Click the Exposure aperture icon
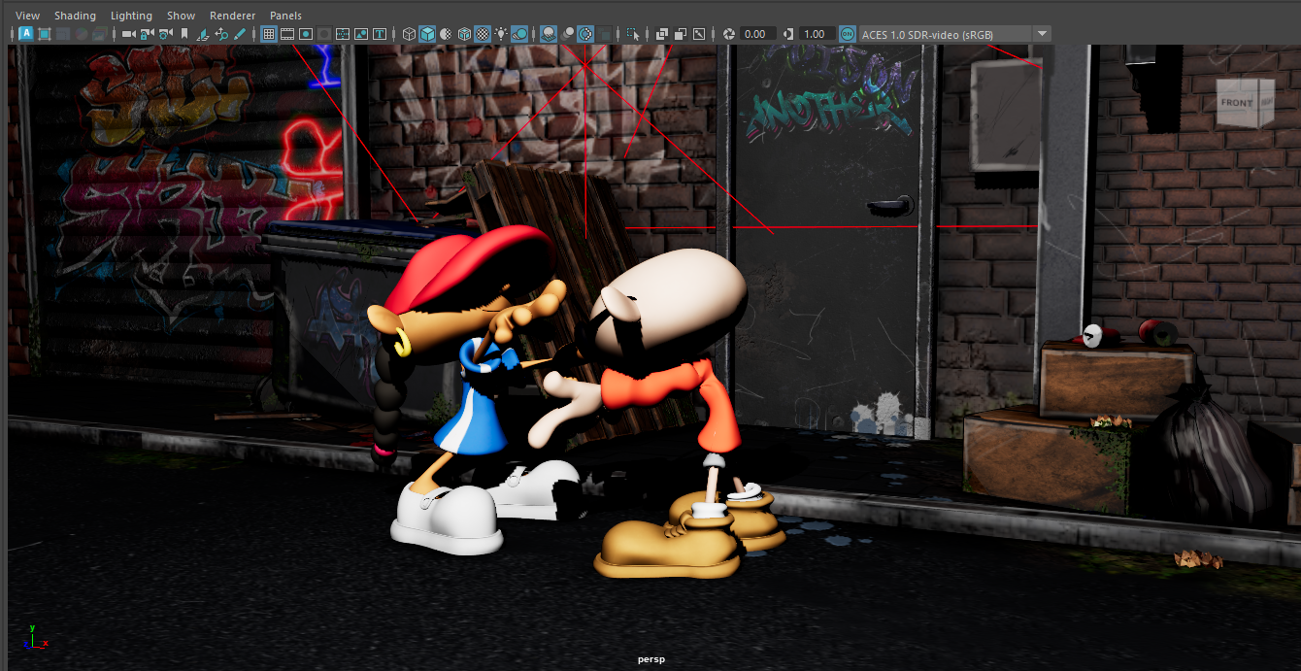 pos(728,34)
